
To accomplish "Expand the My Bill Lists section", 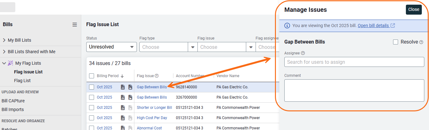I will pos(4,40).
